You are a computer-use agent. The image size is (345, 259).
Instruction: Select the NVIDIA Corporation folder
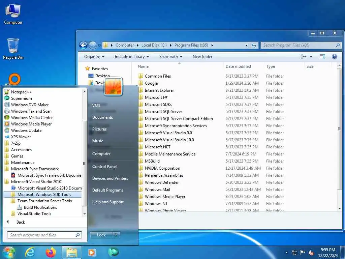tap(162, 168)
